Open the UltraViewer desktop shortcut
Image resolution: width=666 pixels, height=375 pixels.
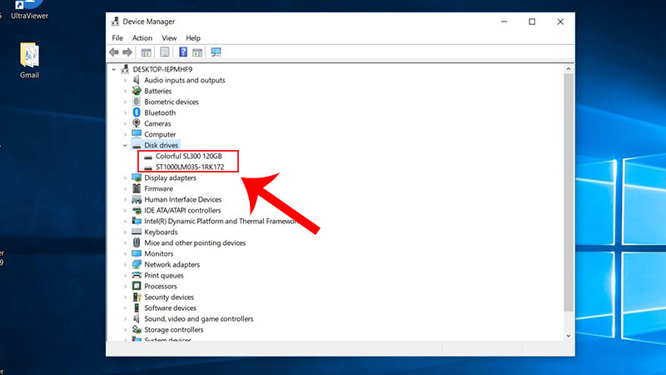pos(30,7)
